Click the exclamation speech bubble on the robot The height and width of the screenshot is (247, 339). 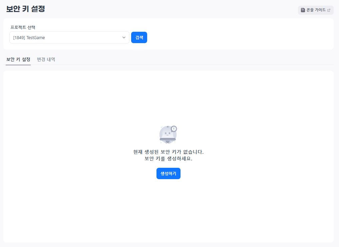174,129
